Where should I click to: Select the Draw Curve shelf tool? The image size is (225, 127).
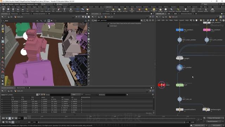[x=48, y=10]
